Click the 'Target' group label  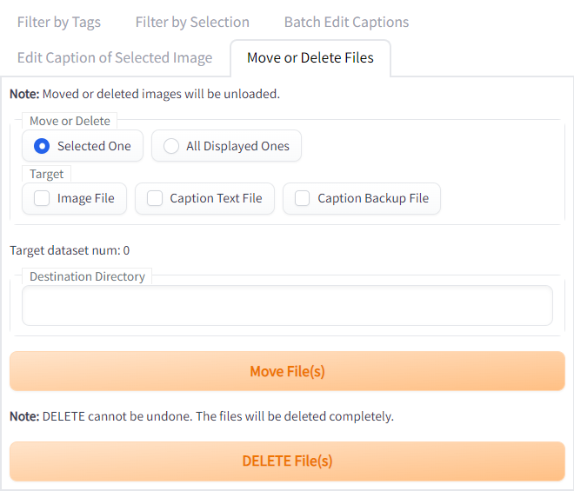[47, 174]
